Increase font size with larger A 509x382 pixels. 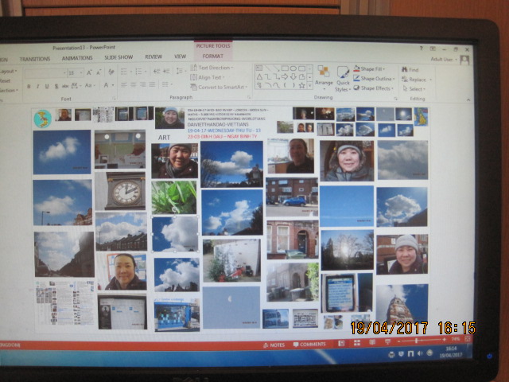point(89,72)
